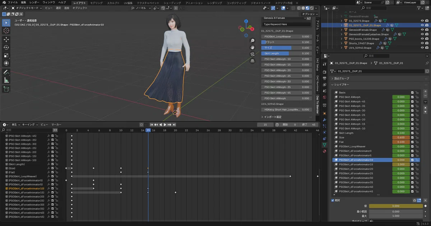Image resolution: width=431 pixels, height=226 pixels.
Task: Open the File (ファイル) menu
Action: coord(13,2)
